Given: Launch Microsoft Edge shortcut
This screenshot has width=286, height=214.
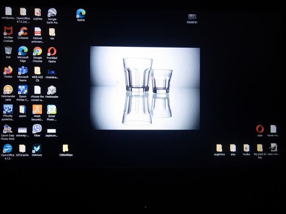Looking at the screenshot, I should pos(23,51).
